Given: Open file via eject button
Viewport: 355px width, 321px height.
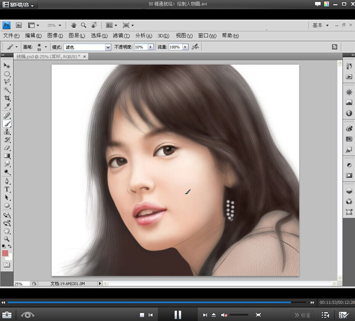Looking at the screenshot, I should [214, 315].
